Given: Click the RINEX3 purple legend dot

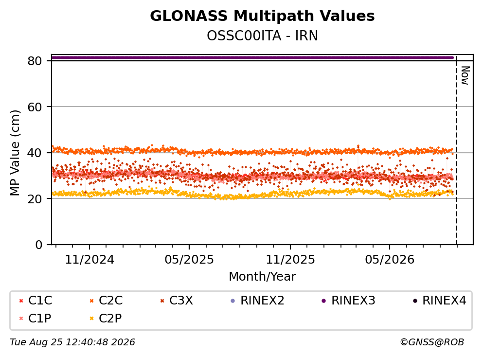Looking at the screenshot, I should coord(324,301).
